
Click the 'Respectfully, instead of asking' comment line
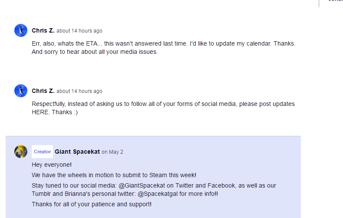(x=163, y=104)
